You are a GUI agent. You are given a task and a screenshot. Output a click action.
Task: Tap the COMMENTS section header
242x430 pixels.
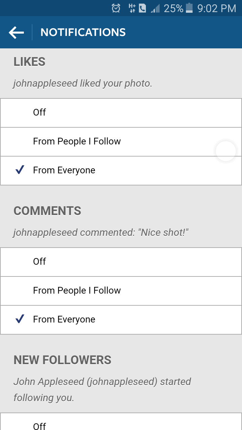pos(47,211)
